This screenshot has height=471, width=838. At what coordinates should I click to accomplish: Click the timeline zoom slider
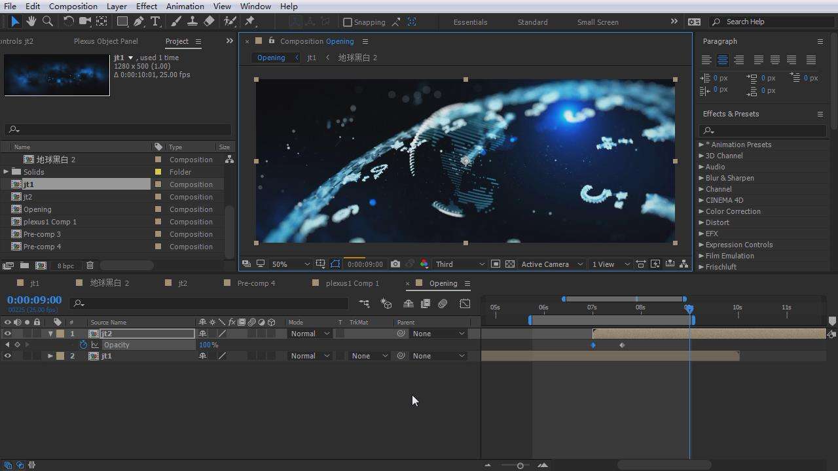point(520,465)
